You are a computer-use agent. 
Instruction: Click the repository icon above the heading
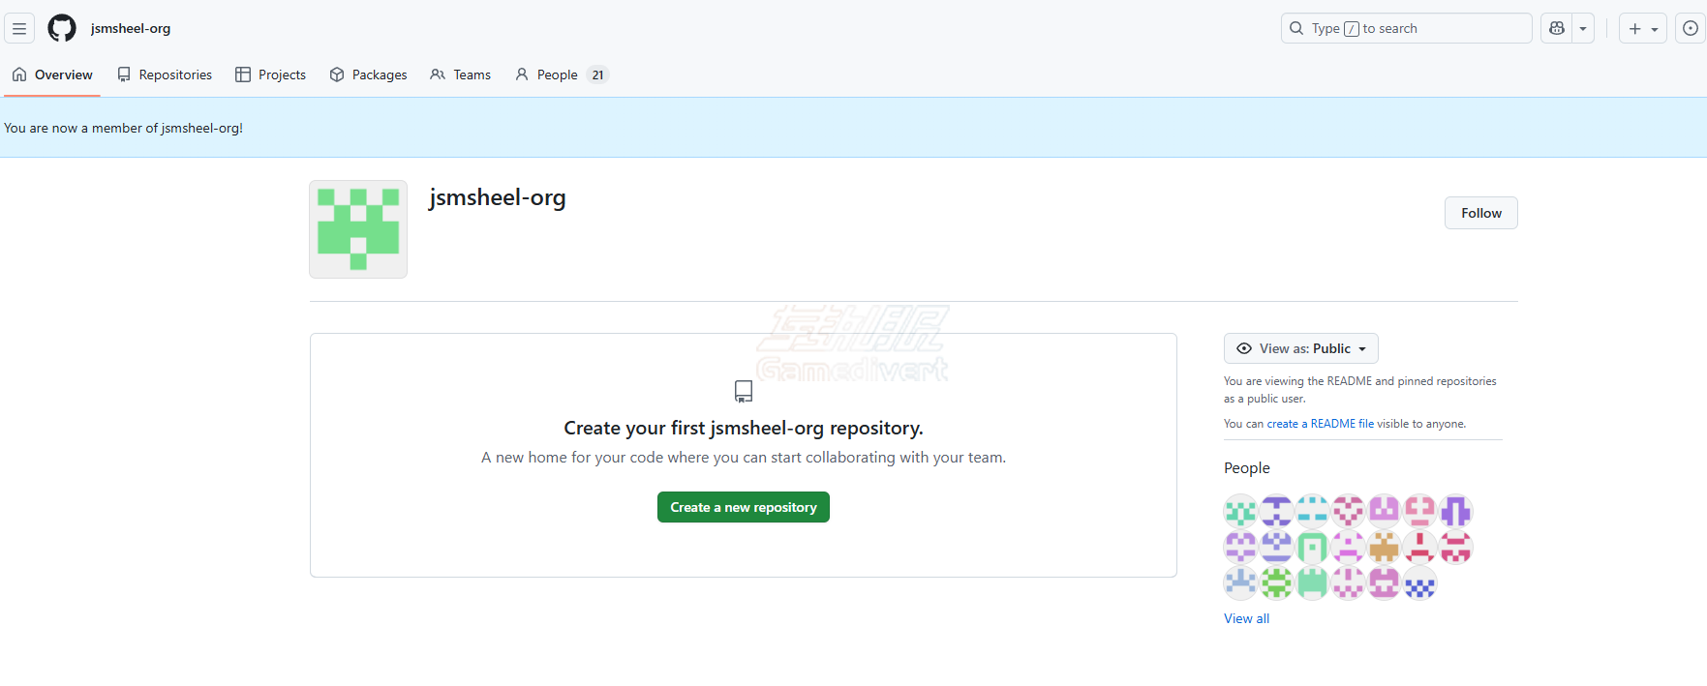744,391
